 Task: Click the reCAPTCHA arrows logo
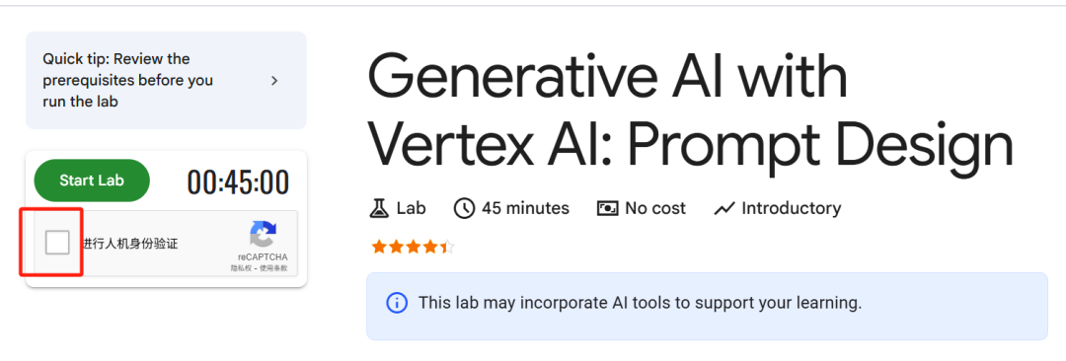click(x=264, y=235)
